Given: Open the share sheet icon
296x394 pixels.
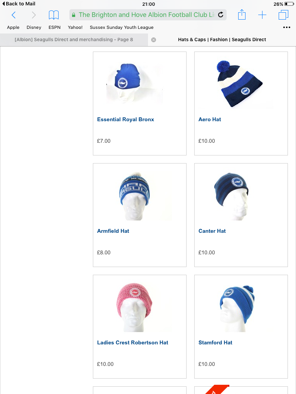Looking at the screenshot, I should coord(242,15).
